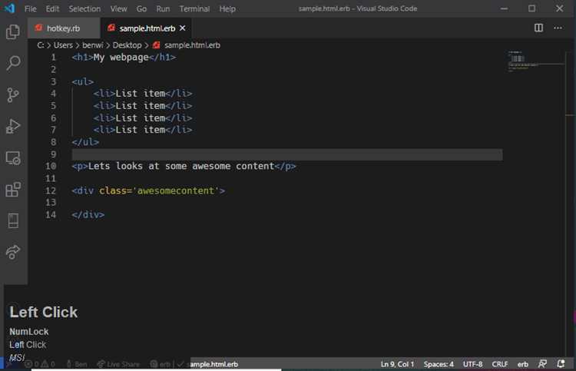This screenshot has width=576, height=371.
Task: Click line number 9 in gutter
Action: coord(53,154)
